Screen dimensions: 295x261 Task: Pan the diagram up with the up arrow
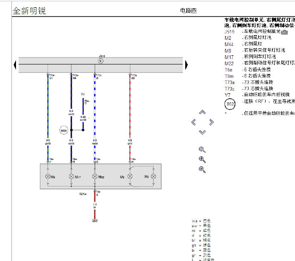click(x=202, y=112)
